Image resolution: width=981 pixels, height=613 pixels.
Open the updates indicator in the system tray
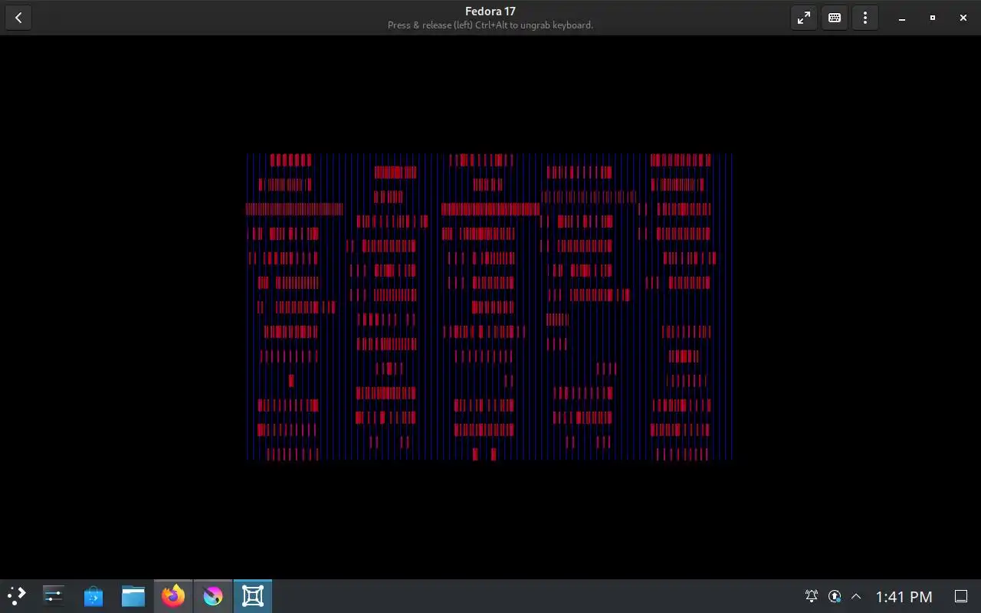tap(835, 596)
